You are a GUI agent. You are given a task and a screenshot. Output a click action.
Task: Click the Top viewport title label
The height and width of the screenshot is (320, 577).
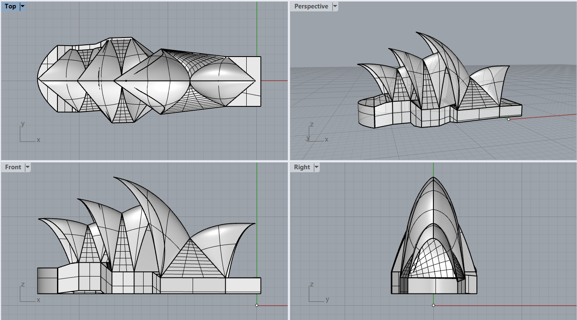pyautogui.click(x=11, y=6)
